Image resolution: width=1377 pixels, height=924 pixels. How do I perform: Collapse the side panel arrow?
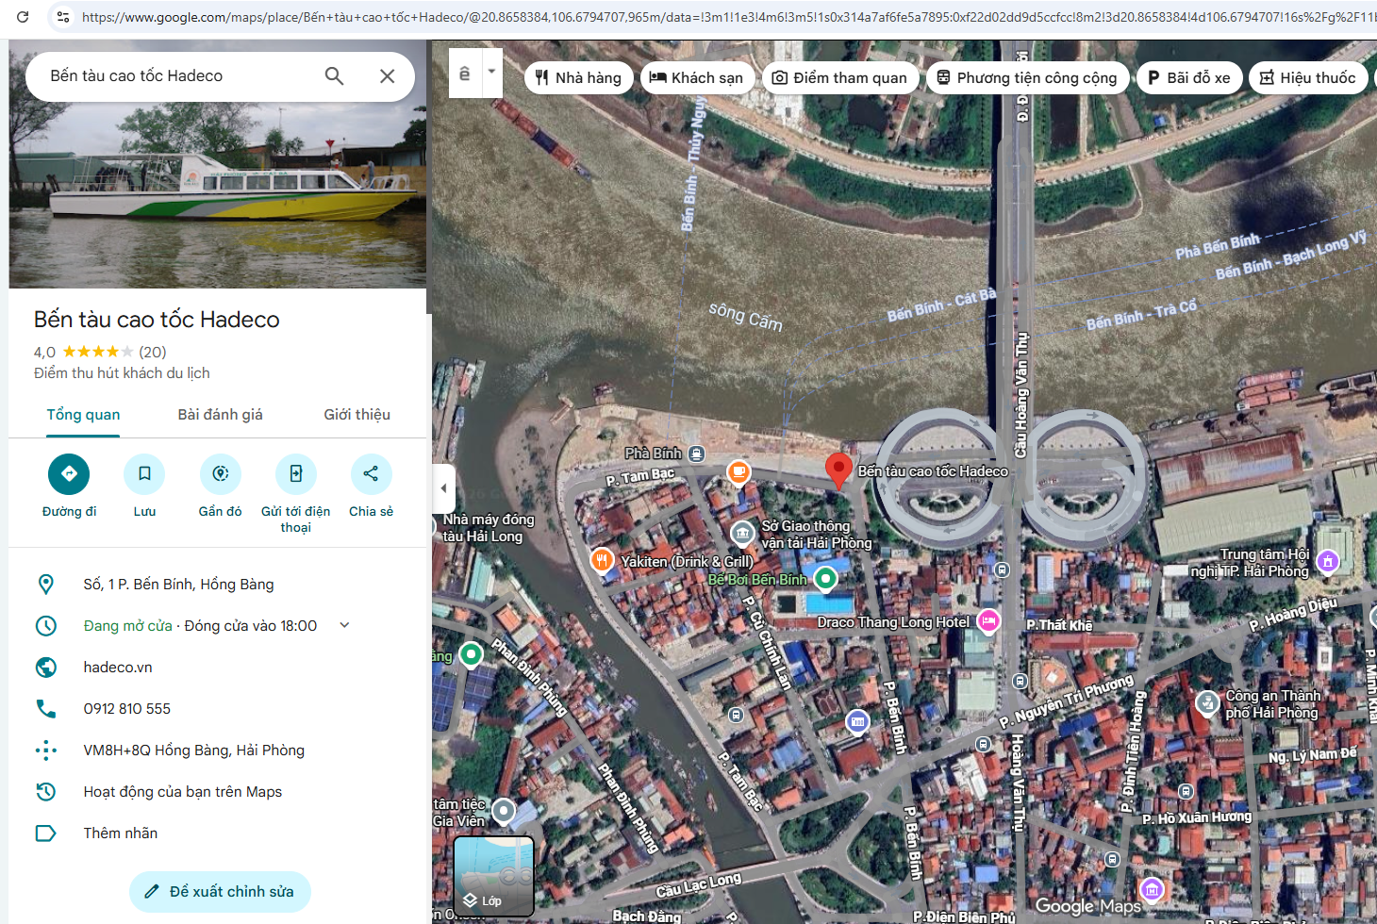point(443,488)
